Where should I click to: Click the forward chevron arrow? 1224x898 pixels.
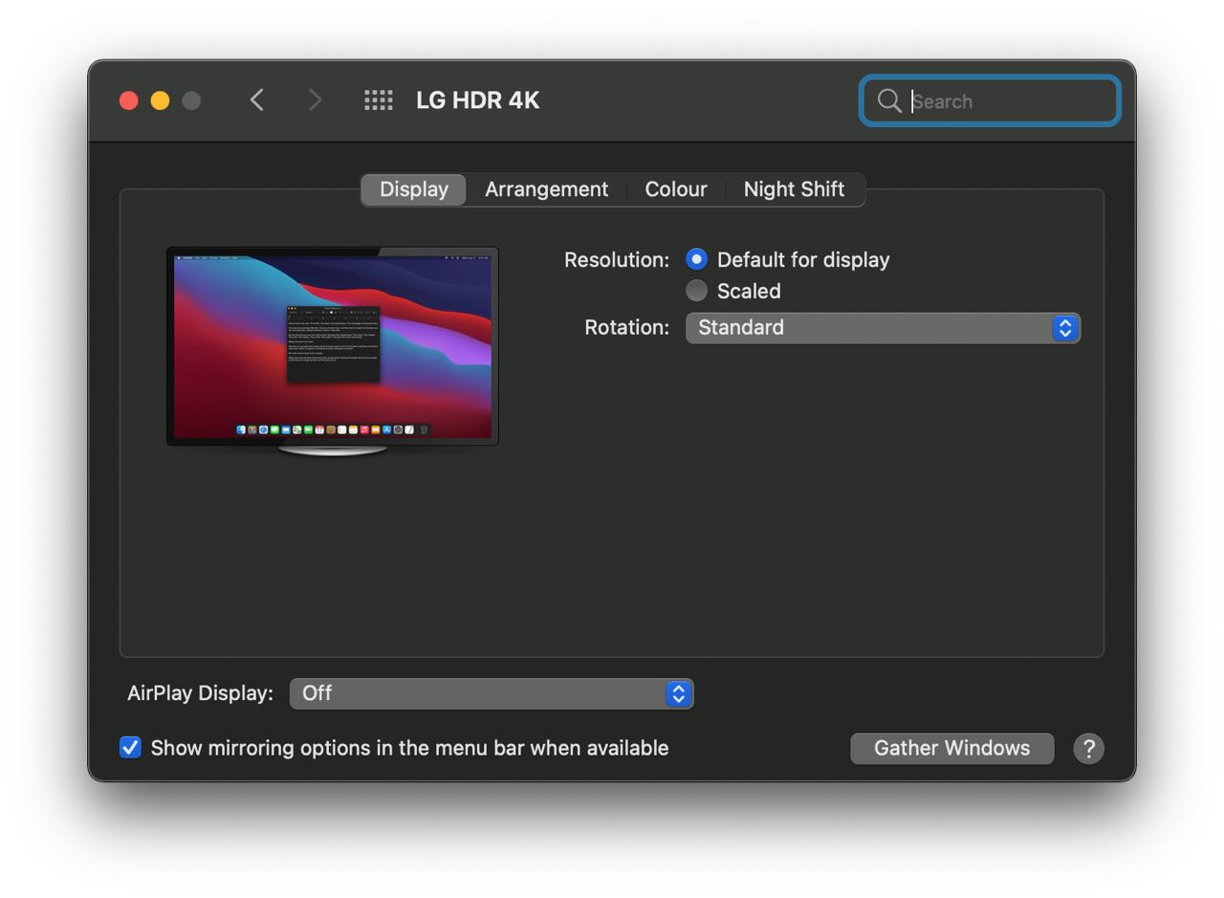(x=315, y=100)
